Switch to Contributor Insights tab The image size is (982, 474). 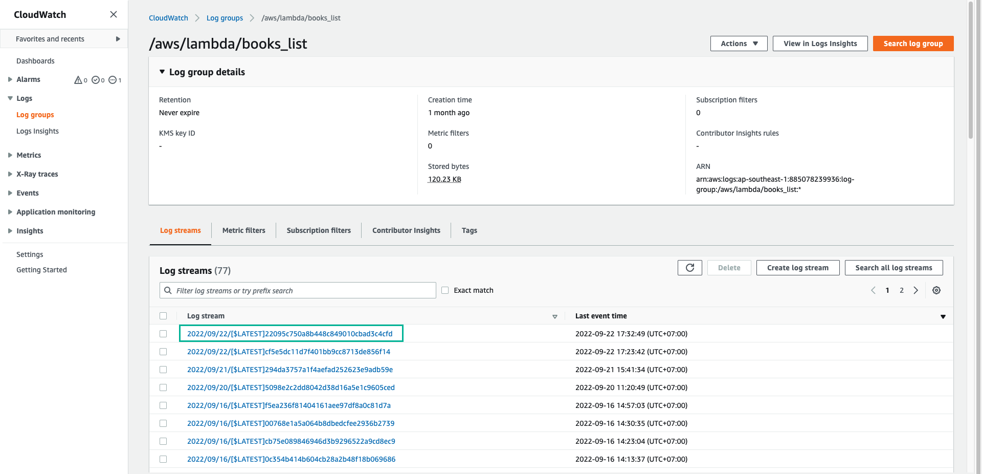406,230
